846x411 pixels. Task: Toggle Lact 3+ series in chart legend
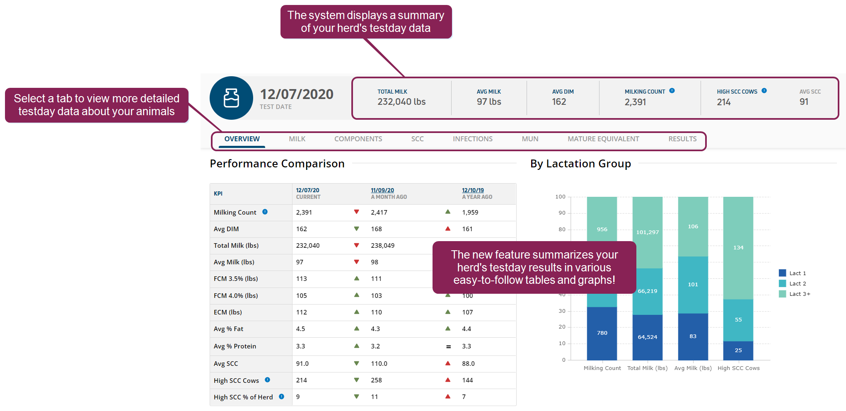pyautogui.click(x=794, y=294)
